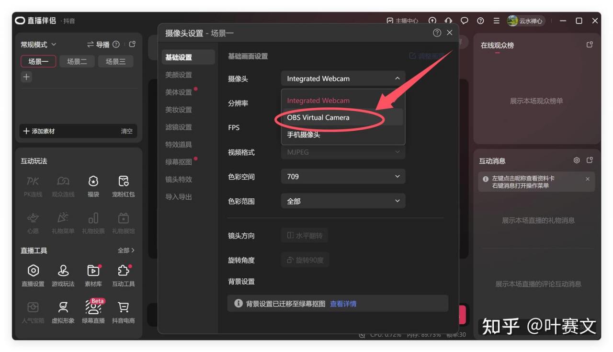Close the 摄像头设置 dialog

449,33
